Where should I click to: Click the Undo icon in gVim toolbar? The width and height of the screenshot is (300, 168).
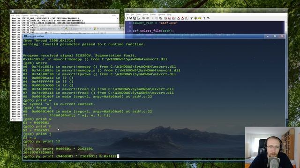pyautogui.click(x=143, y=18)
